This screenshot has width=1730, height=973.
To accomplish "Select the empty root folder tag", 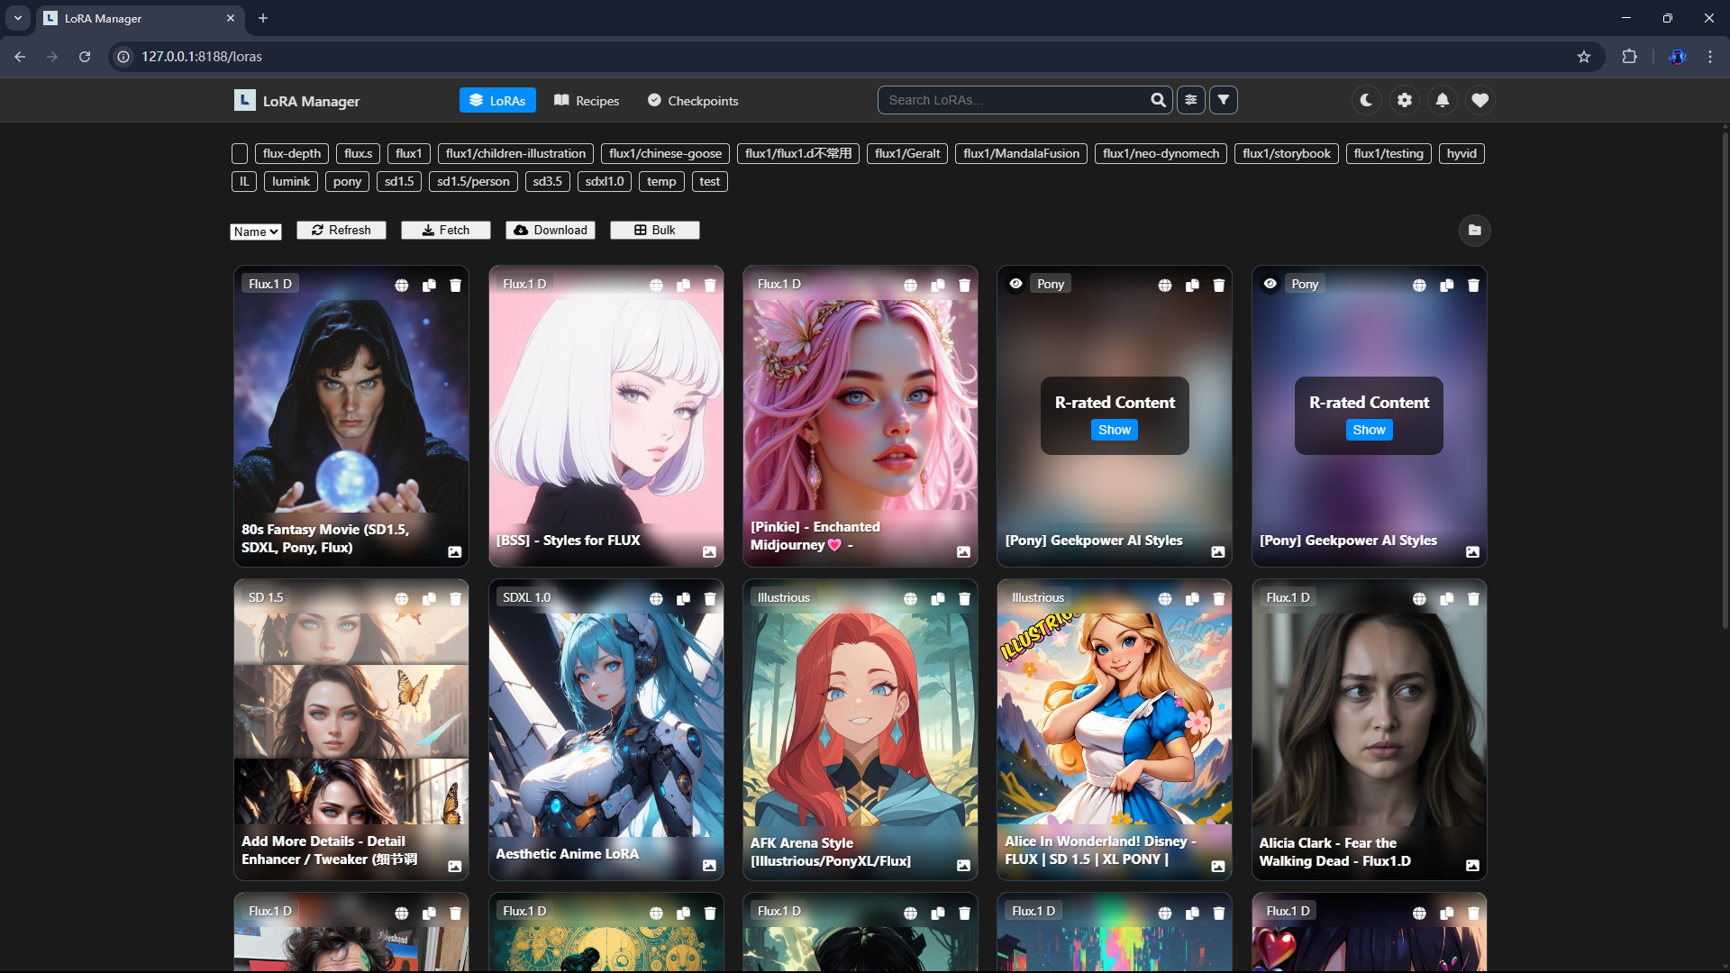I will click(x=240, y=154).
